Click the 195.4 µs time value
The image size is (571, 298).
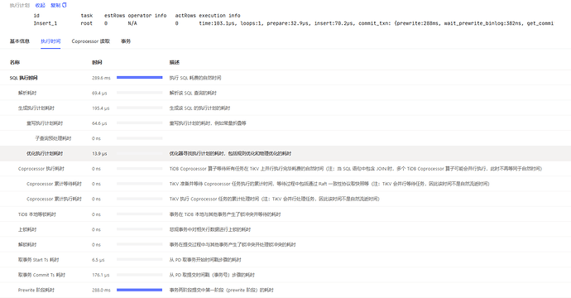click(x=100, y=108)
